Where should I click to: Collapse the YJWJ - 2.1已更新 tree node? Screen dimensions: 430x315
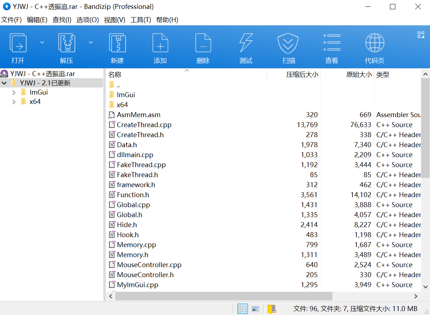pyautogui.click(x=4, y=83)
